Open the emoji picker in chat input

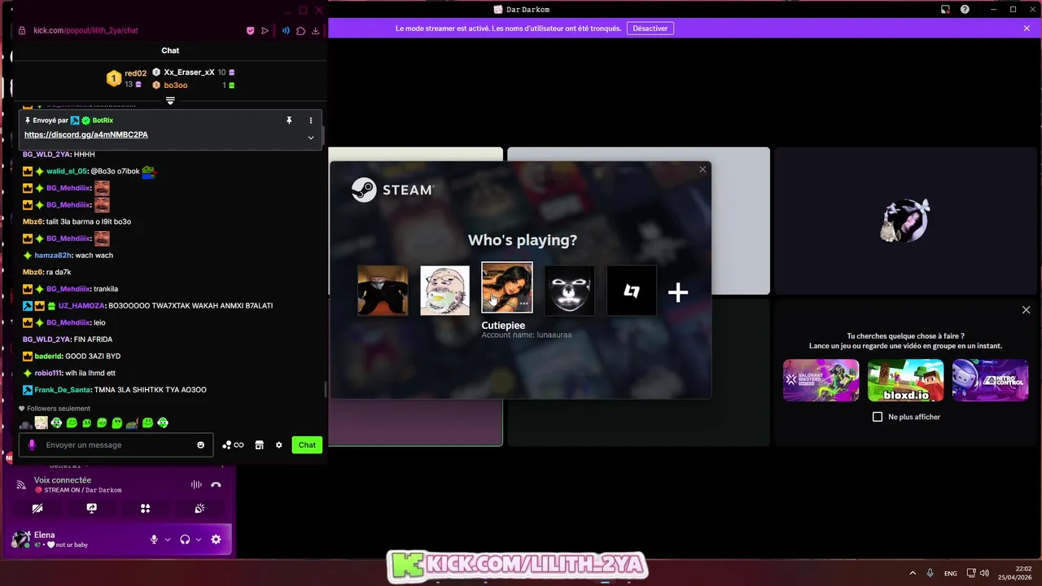(201, 444)
